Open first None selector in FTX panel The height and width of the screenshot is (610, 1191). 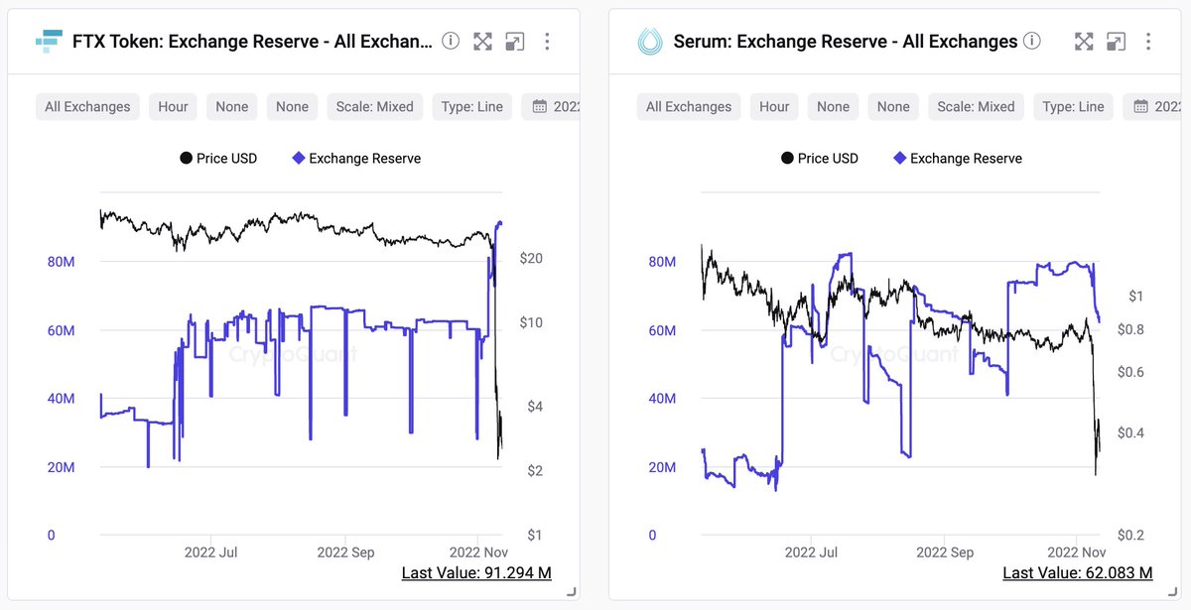coord(232,106)
